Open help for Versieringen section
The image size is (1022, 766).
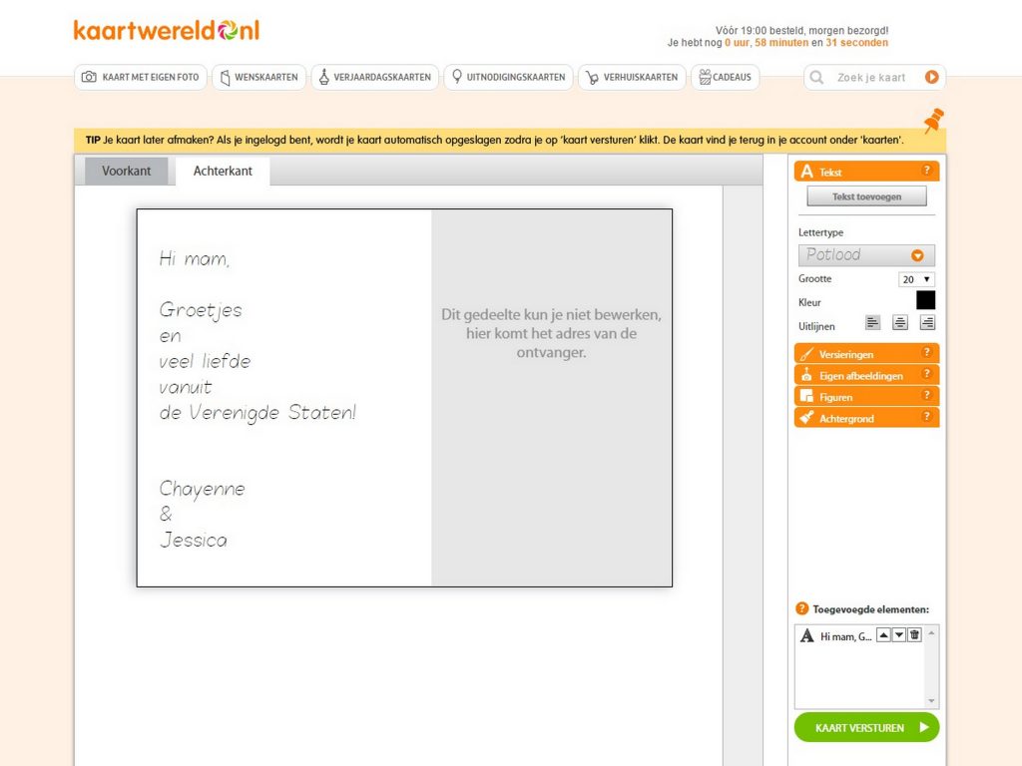coord(926,353)
